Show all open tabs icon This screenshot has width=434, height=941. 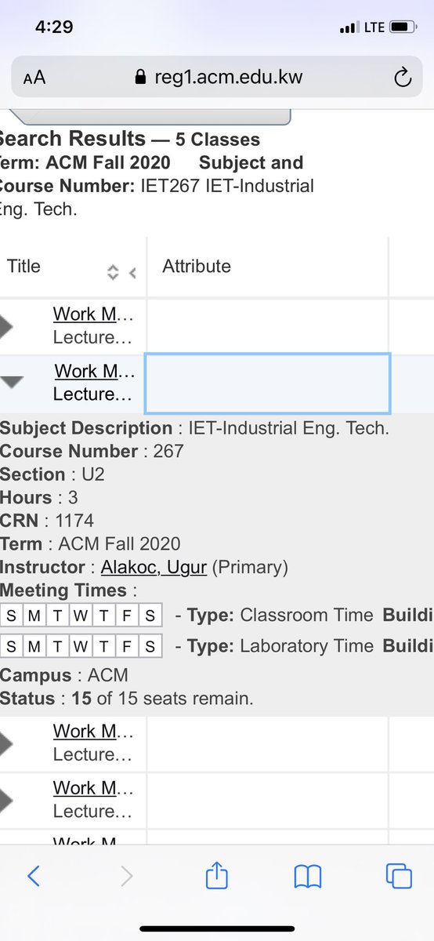[x=399, y=876]
